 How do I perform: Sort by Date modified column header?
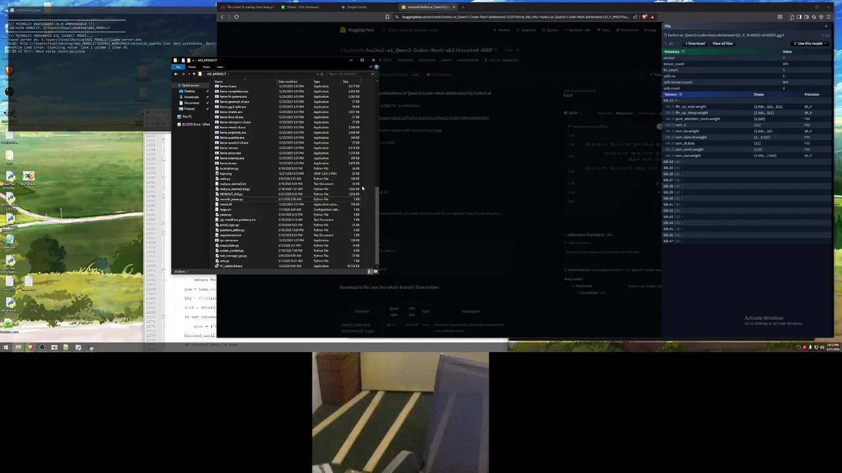click(x=294, y=81)
